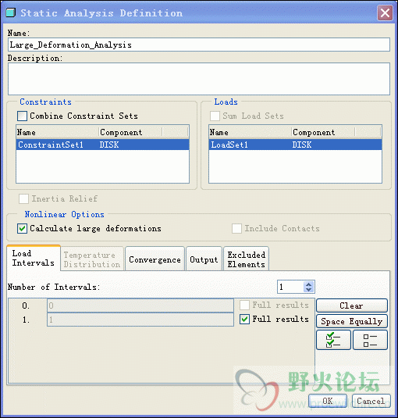Confirm with the OK button
This screenshot has width=398, height=418.
(328, 401)
